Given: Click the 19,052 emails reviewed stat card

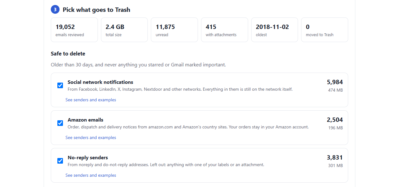Looking at the screenshot, I should pyautogui.click(x=74, y=30).
